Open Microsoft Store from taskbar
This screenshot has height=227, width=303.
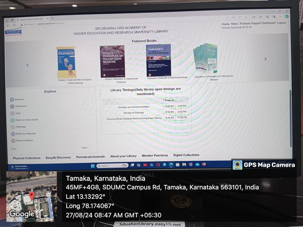click(178, 164)
